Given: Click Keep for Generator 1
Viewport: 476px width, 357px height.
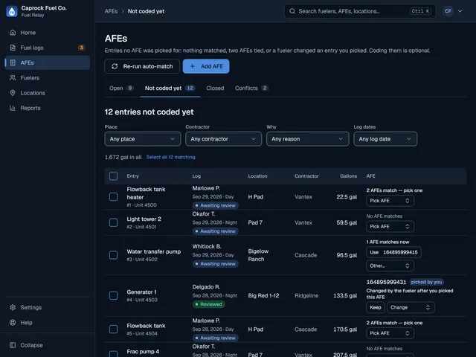Looking at the screenshot, I should click(376, 307).
